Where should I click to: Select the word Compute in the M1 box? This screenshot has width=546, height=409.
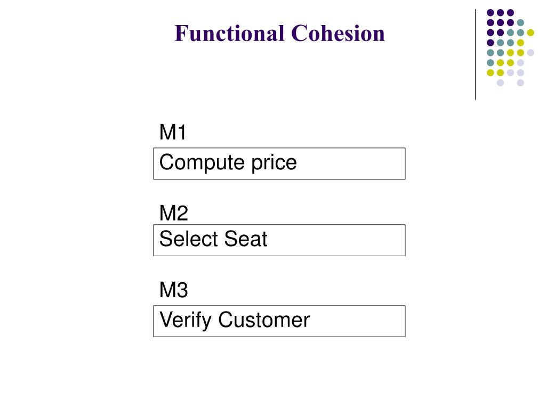[x=202, y=163]
